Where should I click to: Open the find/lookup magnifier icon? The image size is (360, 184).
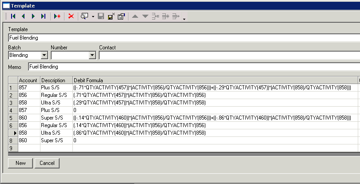pos(84,16)
